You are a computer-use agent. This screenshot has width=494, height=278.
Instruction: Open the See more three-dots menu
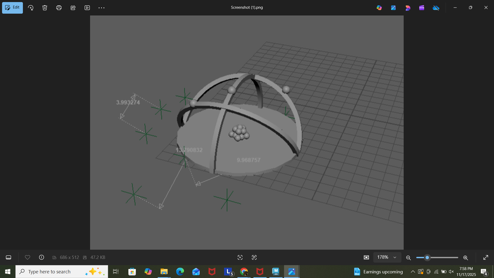pos(101,8)
